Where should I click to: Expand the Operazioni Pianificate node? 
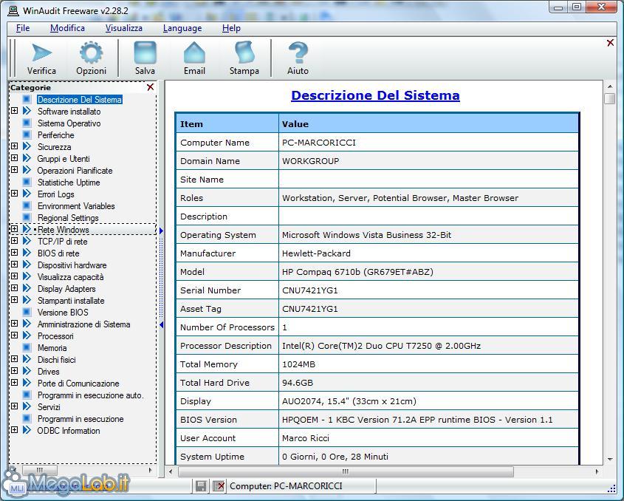pos(14,170)
